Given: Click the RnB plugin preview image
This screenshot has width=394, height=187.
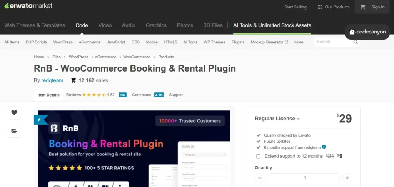Looking at the screenshot, I should tap(134, 149).
